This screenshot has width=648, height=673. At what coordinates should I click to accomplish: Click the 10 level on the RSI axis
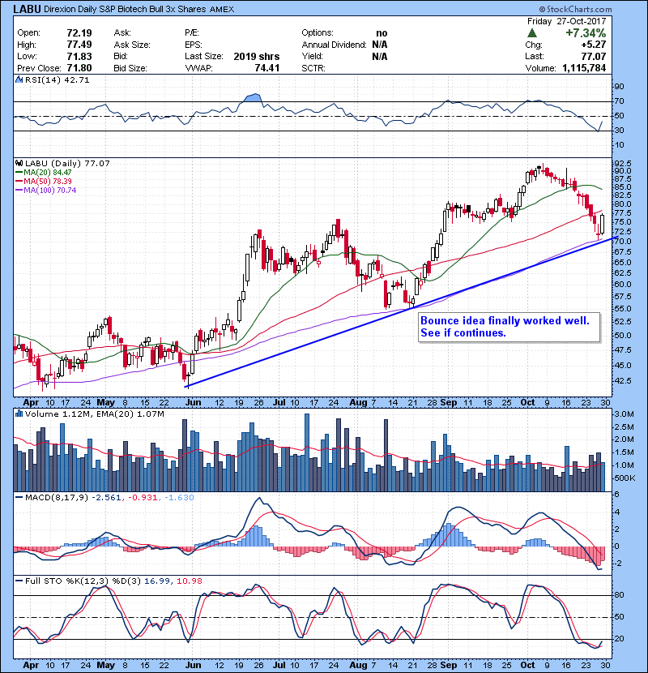point(620,145)
